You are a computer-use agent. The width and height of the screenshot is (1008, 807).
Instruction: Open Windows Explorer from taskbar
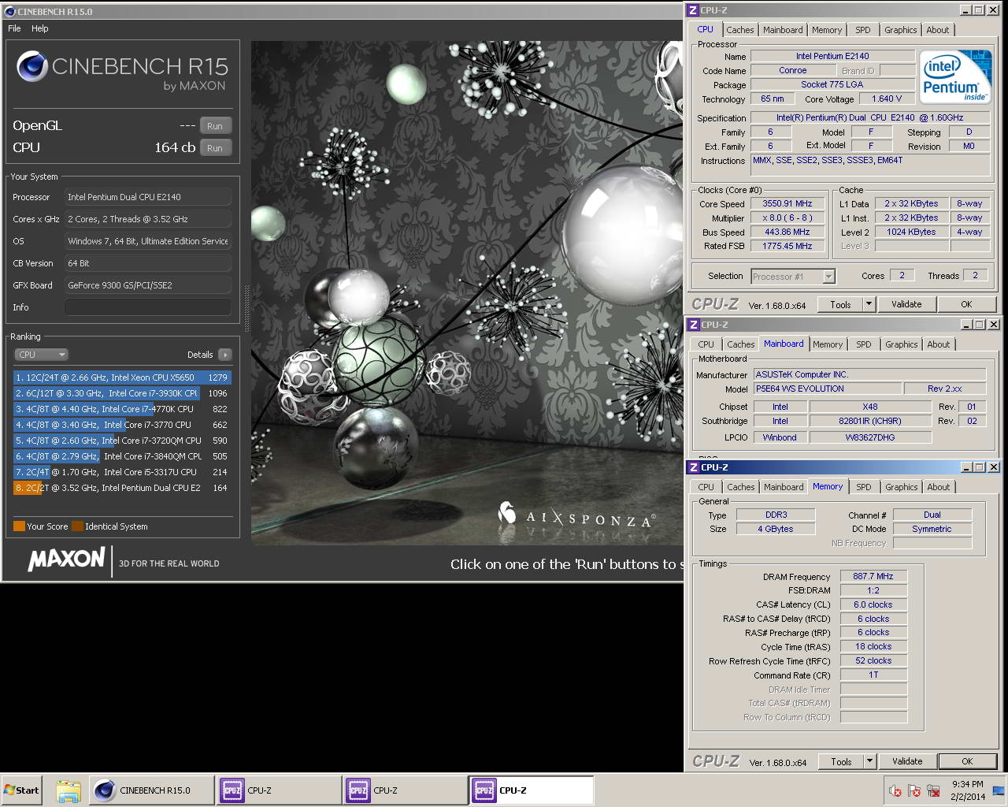click(x=69, y=791)
